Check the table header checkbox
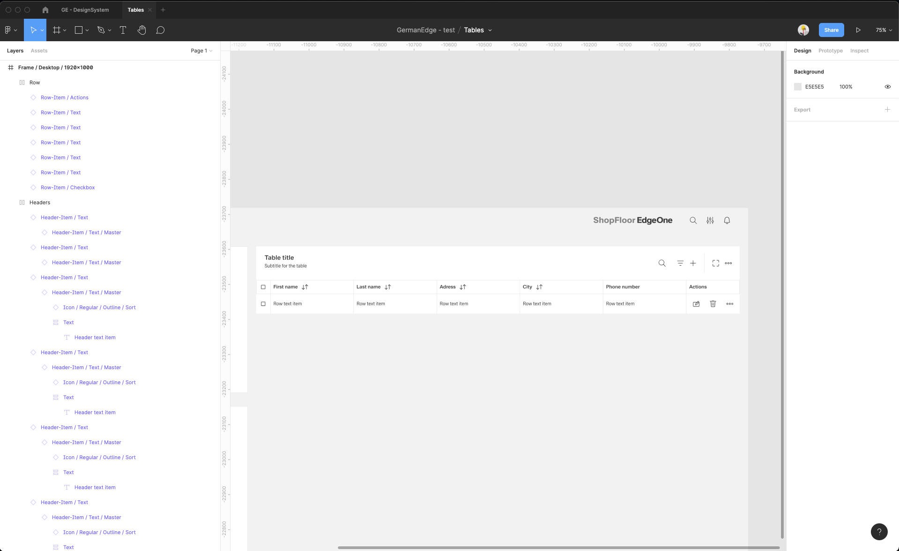 [263, 287]
